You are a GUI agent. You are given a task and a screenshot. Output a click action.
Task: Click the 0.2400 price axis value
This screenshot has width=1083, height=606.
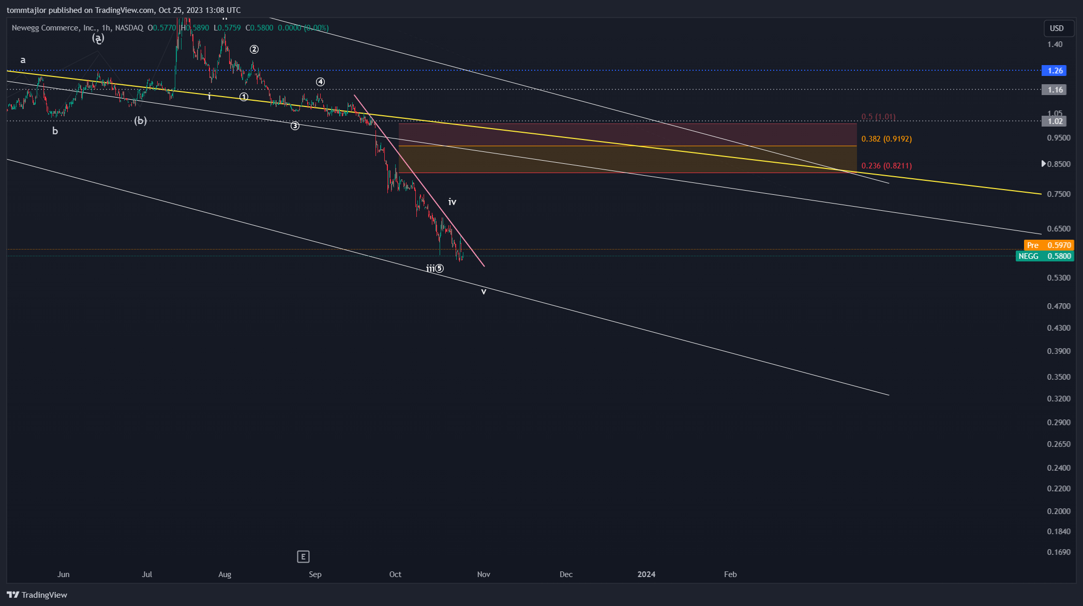[x=1059, y=468]
